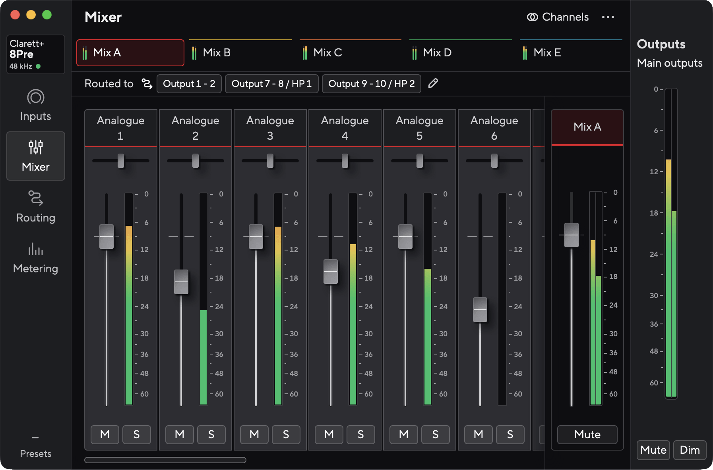
Task: Mute the Mix A master channel
Action: [587, 435]
